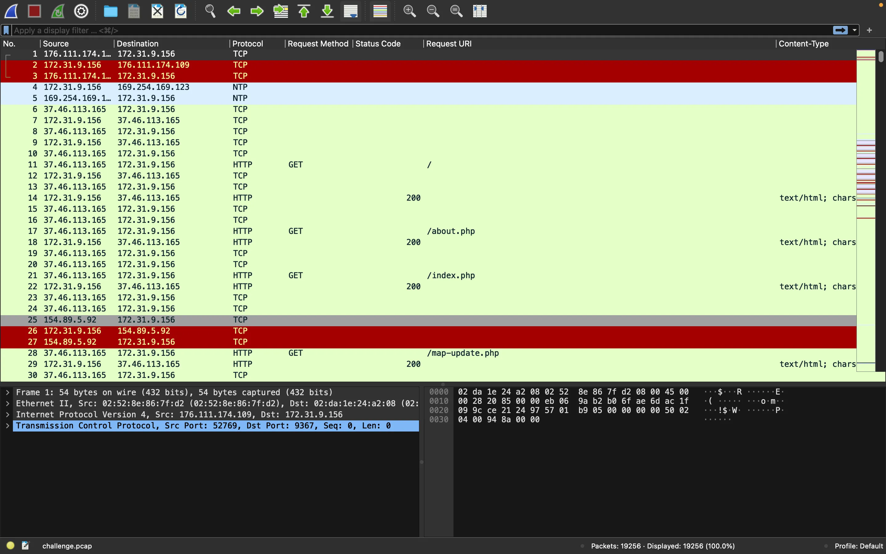Click the Status Code column header

coord(388,44)
